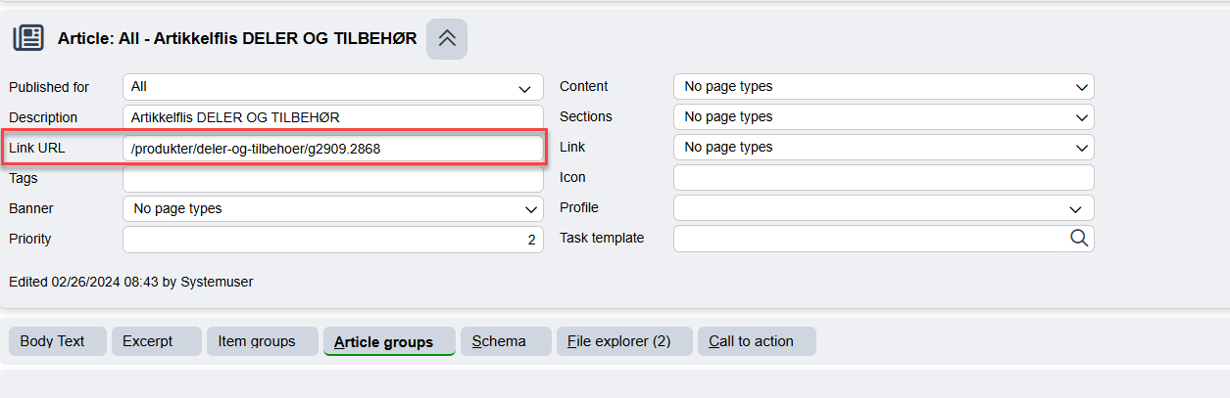Collapse the article panel with double-chevron button
1230x398 pixels.
[x=447, y=38]
